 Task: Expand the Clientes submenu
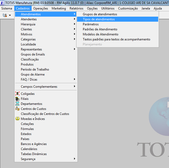point(46,29)
